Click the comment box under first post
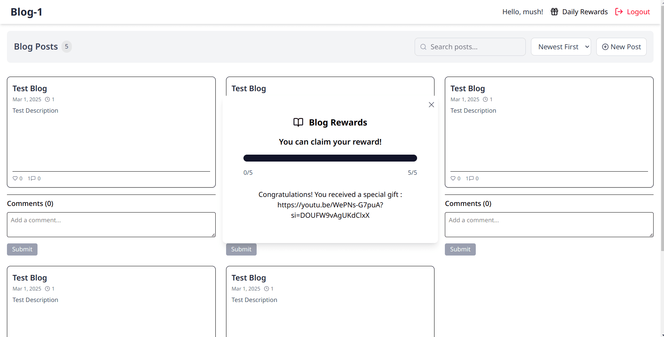The height and width of the screenshot is (337, 664). (111, 225)
